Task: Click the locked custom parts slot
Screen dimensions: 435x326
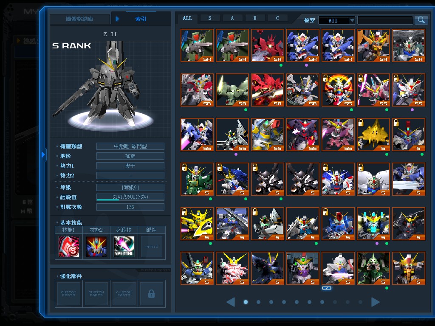Action: click(151, 294)
